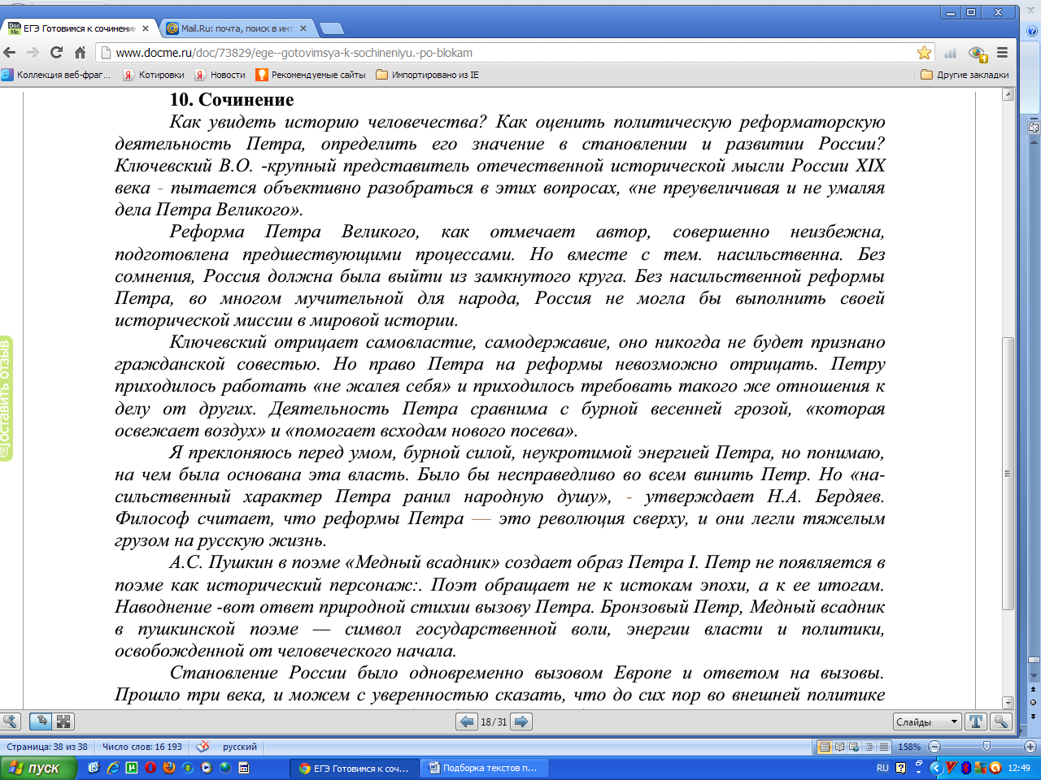Image resolution: width=1041 pixels, height=780 pixels.
Task: Go back with the browser back arrow
Action: pyautogui.click(x=10, y=53)
